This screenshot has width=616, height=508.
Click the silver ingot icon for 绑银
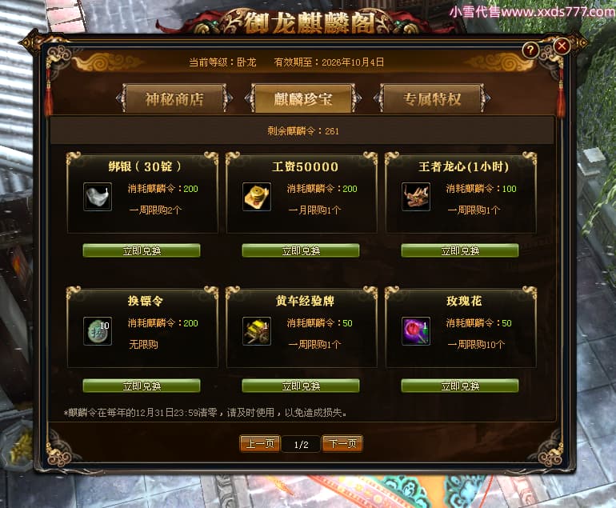pos(98,197)
